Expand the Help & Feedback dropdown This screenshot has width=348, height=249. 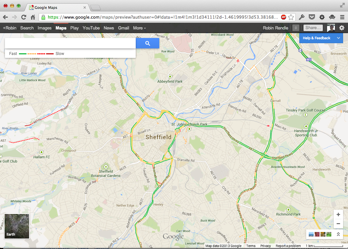tap(338, 38)
